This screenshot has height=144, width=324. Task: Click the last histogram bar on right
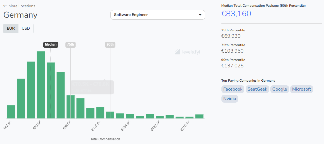click(x=199, y=116)
